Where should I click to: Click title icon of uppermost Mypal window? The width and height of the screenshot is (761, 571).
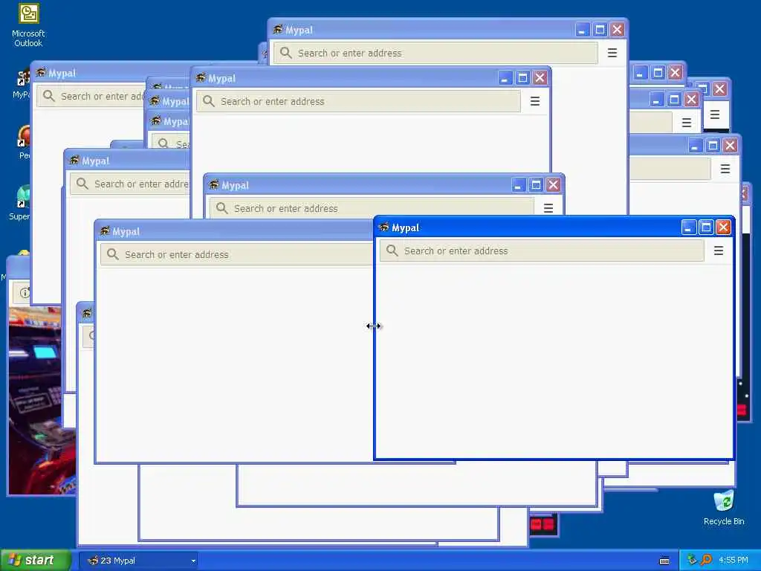pyautogui.click(x=278, y=30)
